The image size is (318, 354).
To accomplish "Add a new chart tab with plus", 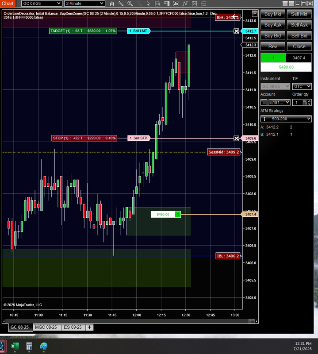I will click(x=90, y=327).
